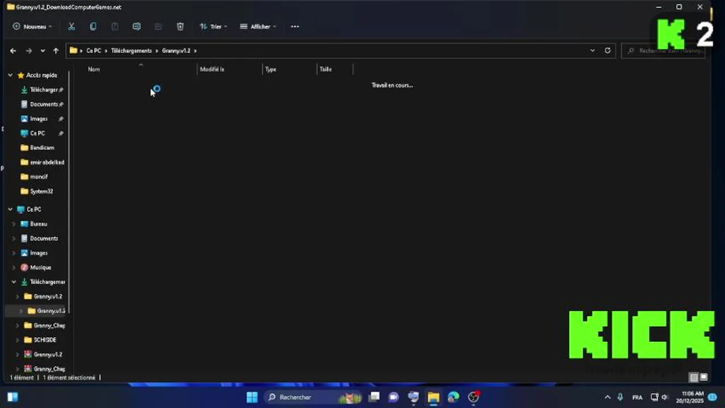Click Téléchargements in the address breadcrumb
Image resolution: width=725 pixels, height=408 pixels.
click(132, 50)
